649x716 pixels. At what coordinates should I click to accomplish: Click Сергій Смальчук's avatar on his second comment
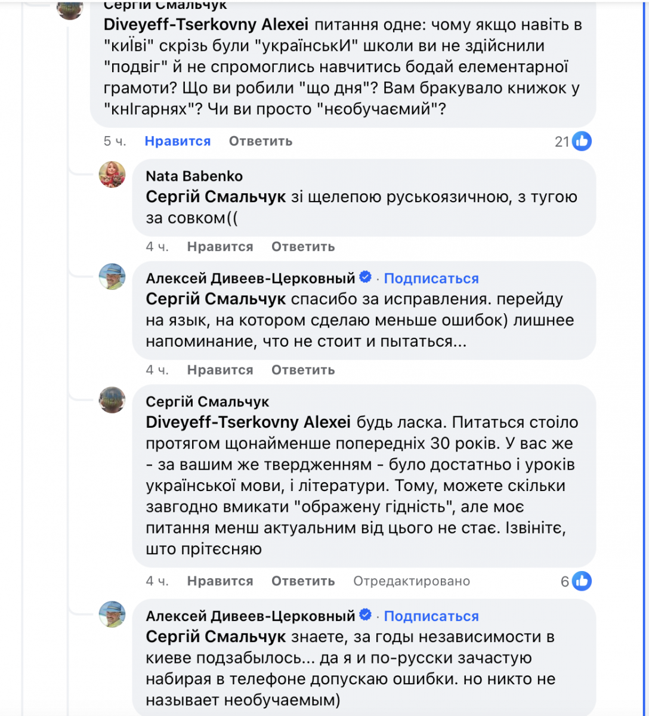coord(112,400)
